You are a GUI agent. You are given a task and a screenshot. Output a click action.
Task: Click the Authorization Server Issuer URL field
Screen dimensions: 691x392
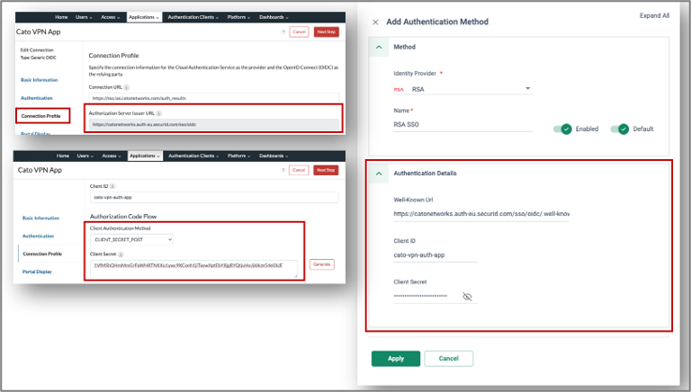pos(214,125)
